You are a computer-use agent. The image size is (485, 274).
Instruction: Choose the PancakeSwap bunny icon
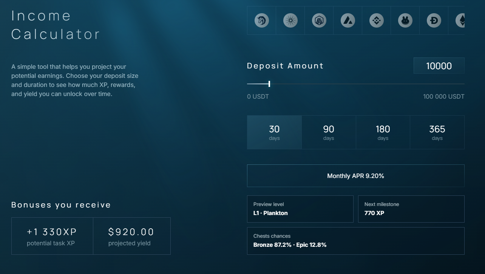405,20
